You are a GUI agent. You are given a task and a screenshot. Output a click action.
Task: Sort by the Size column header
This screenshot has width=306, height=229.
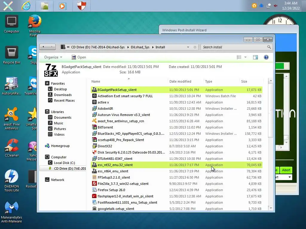click(x=251, y=81)
